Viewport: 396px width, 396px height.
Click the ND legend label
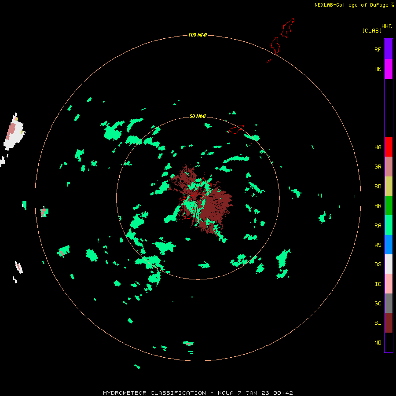tap(378, 342)
